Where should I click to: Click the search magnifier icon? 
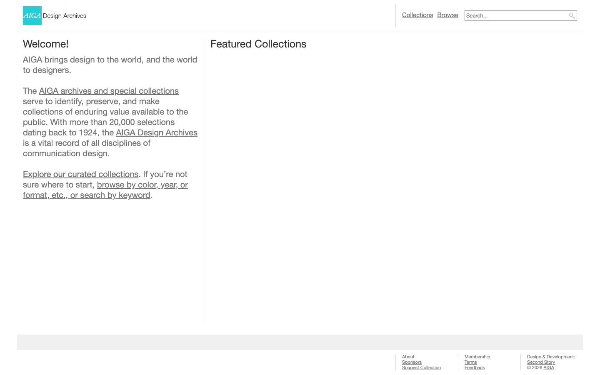click(572, 16)
